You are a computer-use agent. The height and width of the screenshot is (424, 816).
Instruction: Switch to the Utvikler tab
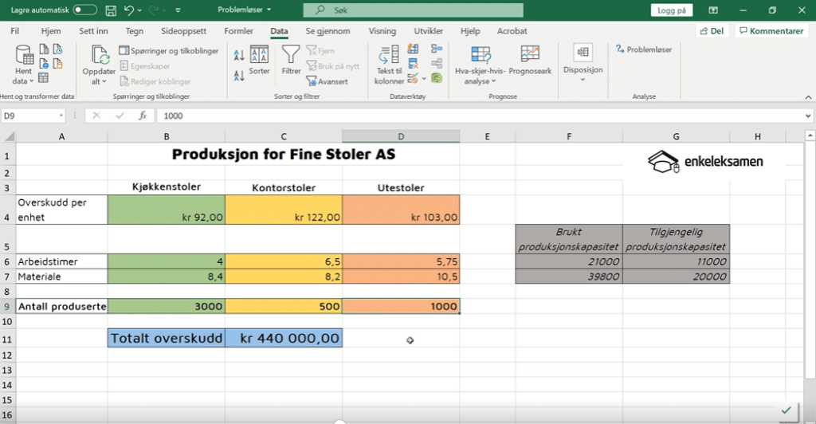coord(428,31)
